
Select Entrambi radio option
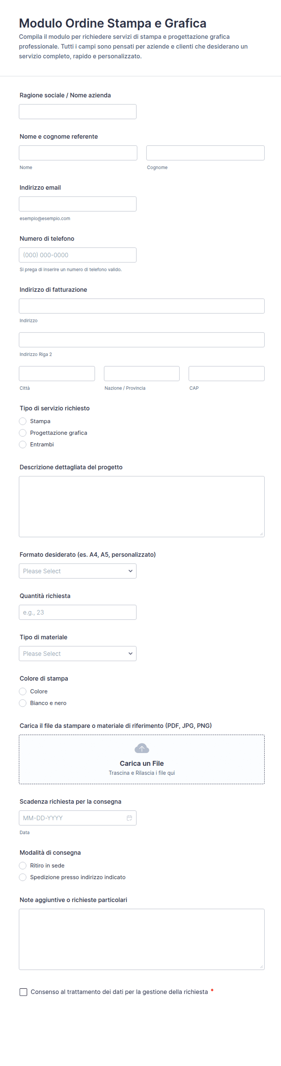[x=23, y=444]
